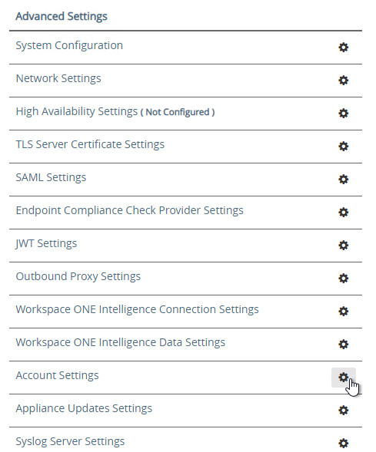The width and height of the screenshot is (376, 452).
Task: Select the SAML Settings row label
Action: coord(51,177)
